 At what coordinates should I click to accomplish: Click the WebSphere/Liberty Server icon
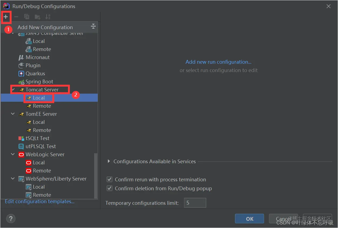(21, 179)
